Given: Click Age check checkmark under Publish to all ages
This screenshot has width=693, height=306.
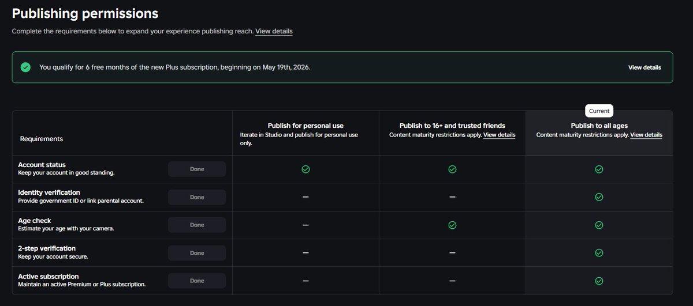Looking at the screenshot, I should pos(599,225).
